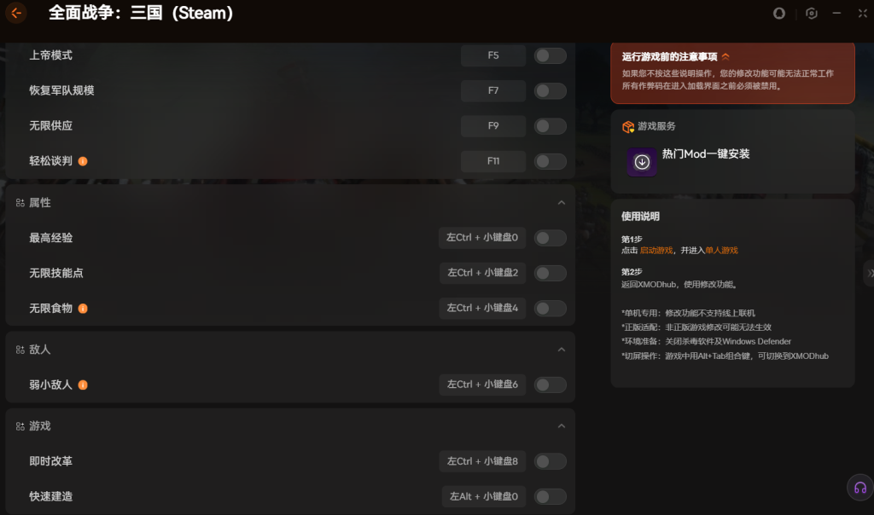The image size is (874, 515).
Task: Collapse the 运行游戏前的注意事项 notice
Action: click(x=725, y=57)
